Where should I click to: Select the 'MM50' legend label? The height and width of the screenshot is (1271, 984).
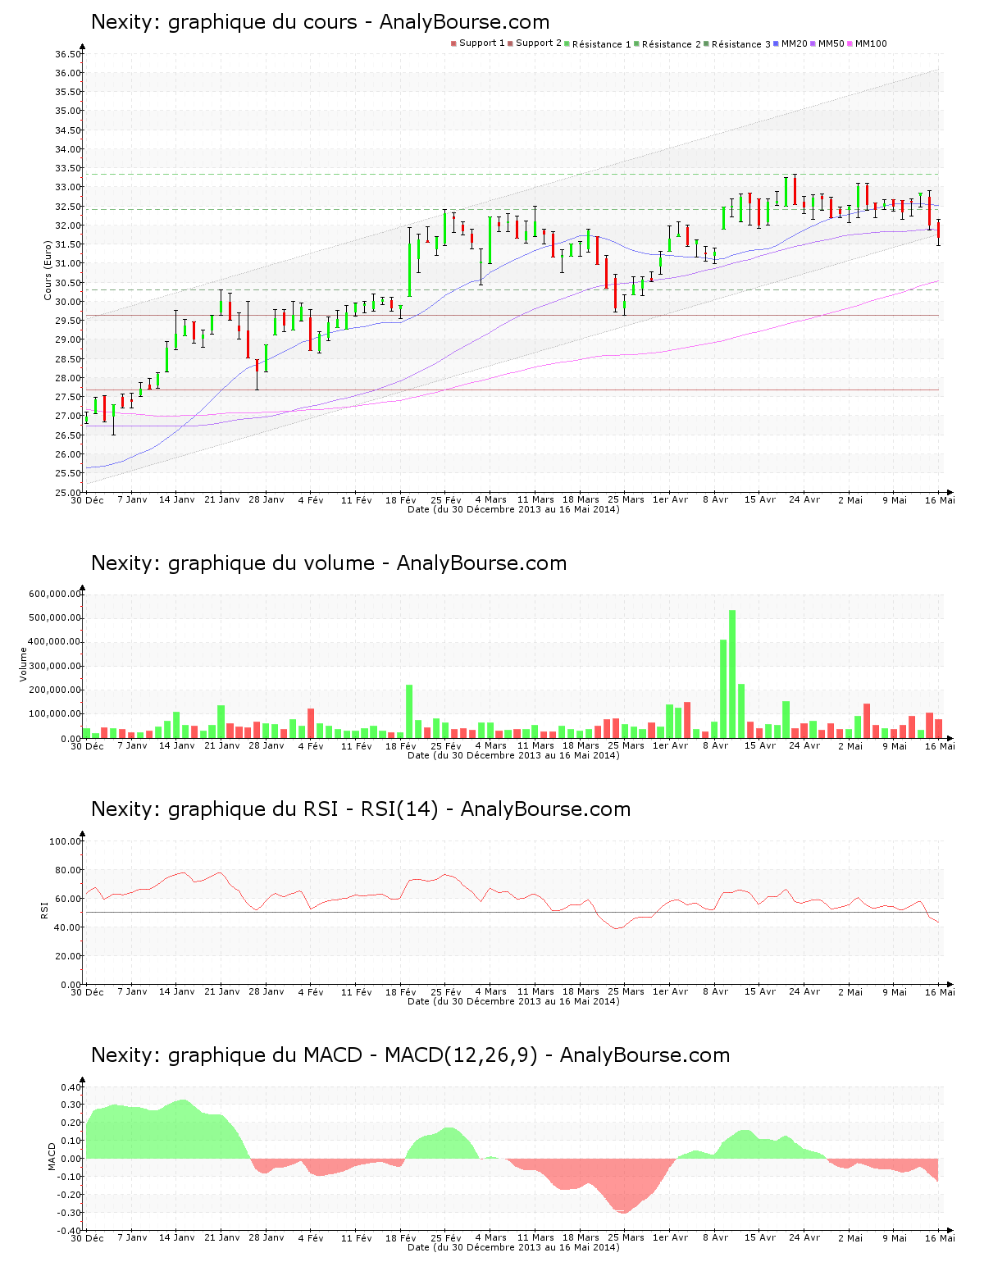click(831, 43)
